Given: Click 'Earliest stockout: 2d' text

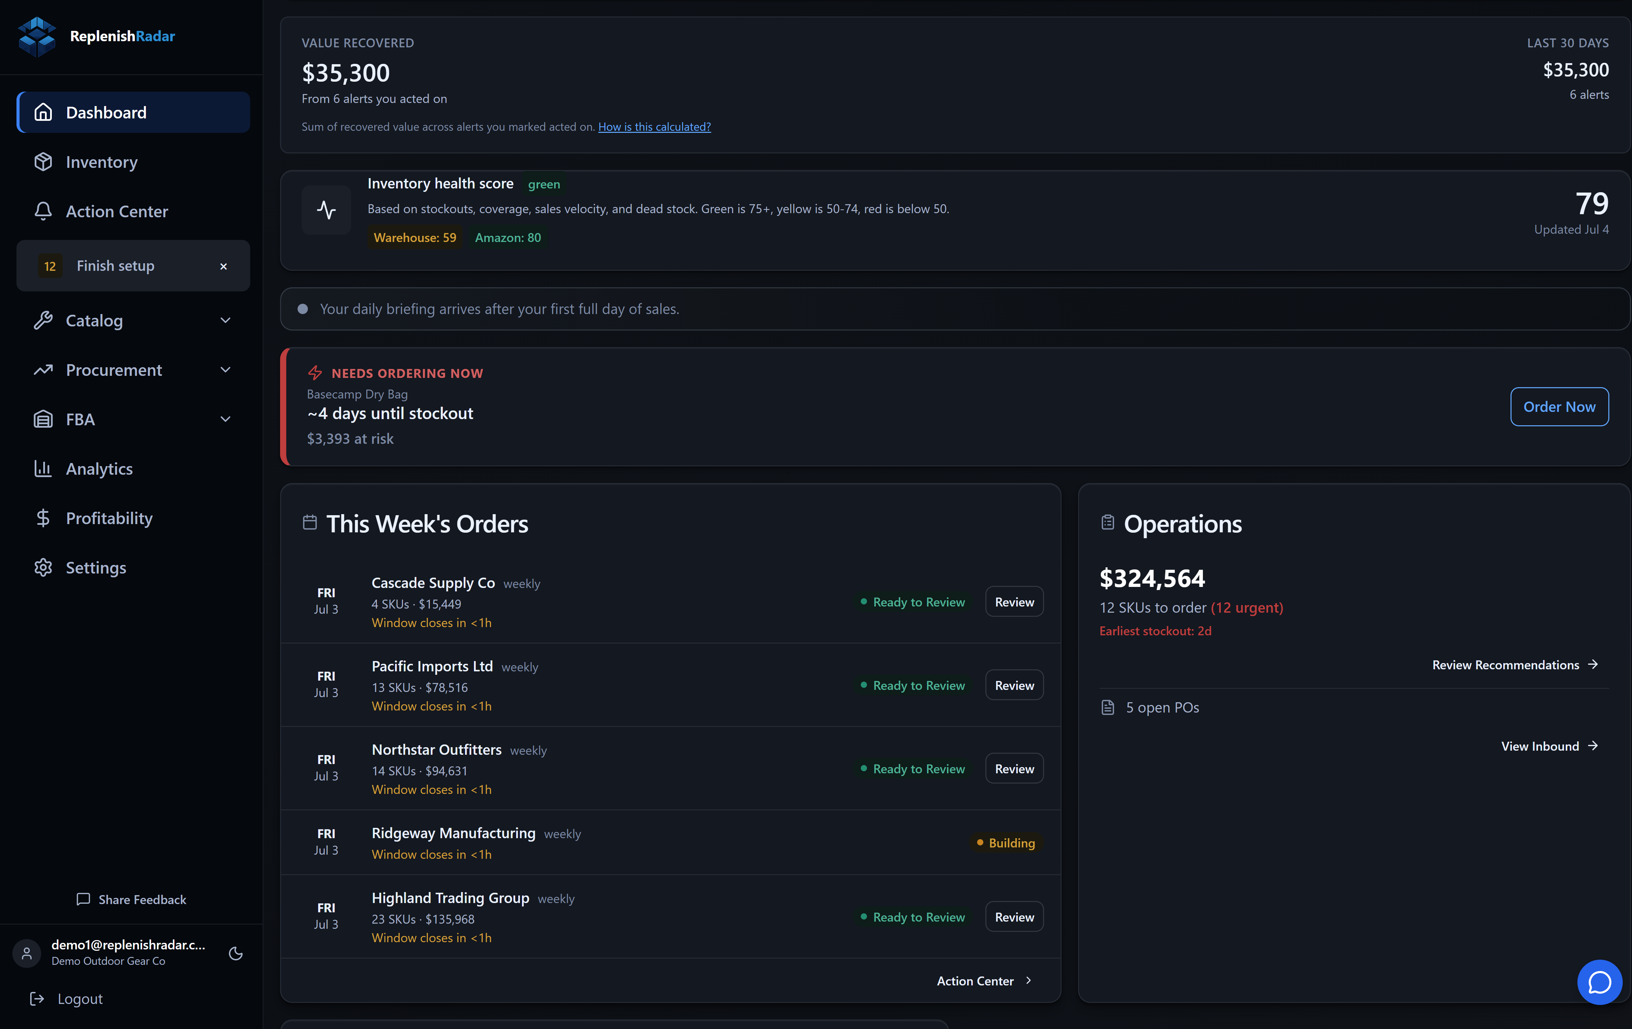Looking at the screenshot, I should 1156,631.
